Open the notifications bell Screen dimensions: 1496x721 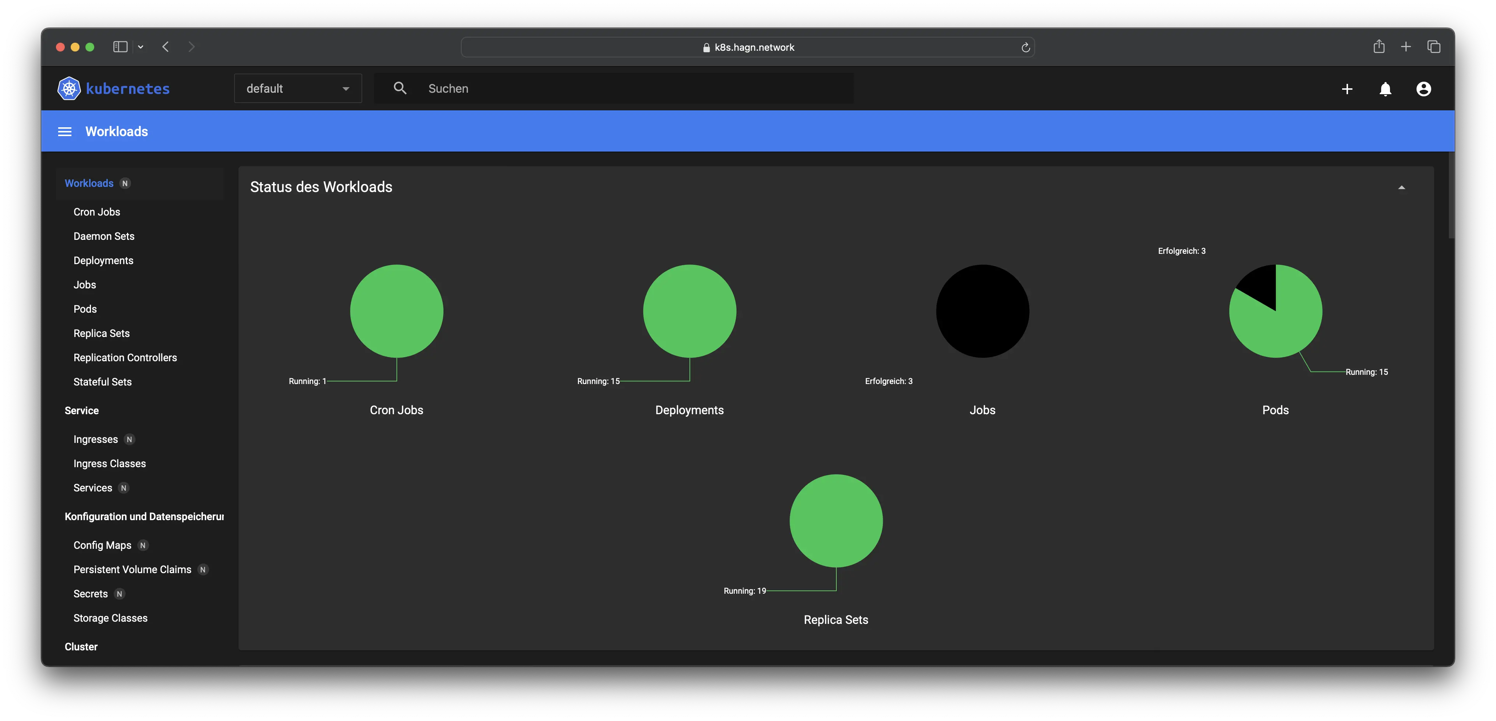pos(1385,89)
